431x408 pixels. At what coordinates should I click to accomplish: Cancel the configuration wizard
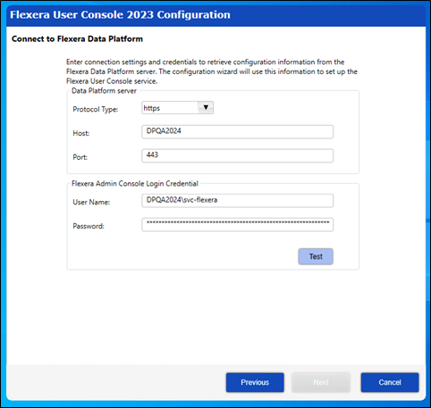pos(390,382)
